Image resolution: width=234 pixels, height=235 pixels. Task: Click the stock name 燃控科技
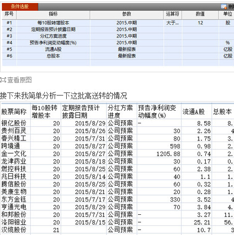14,169
